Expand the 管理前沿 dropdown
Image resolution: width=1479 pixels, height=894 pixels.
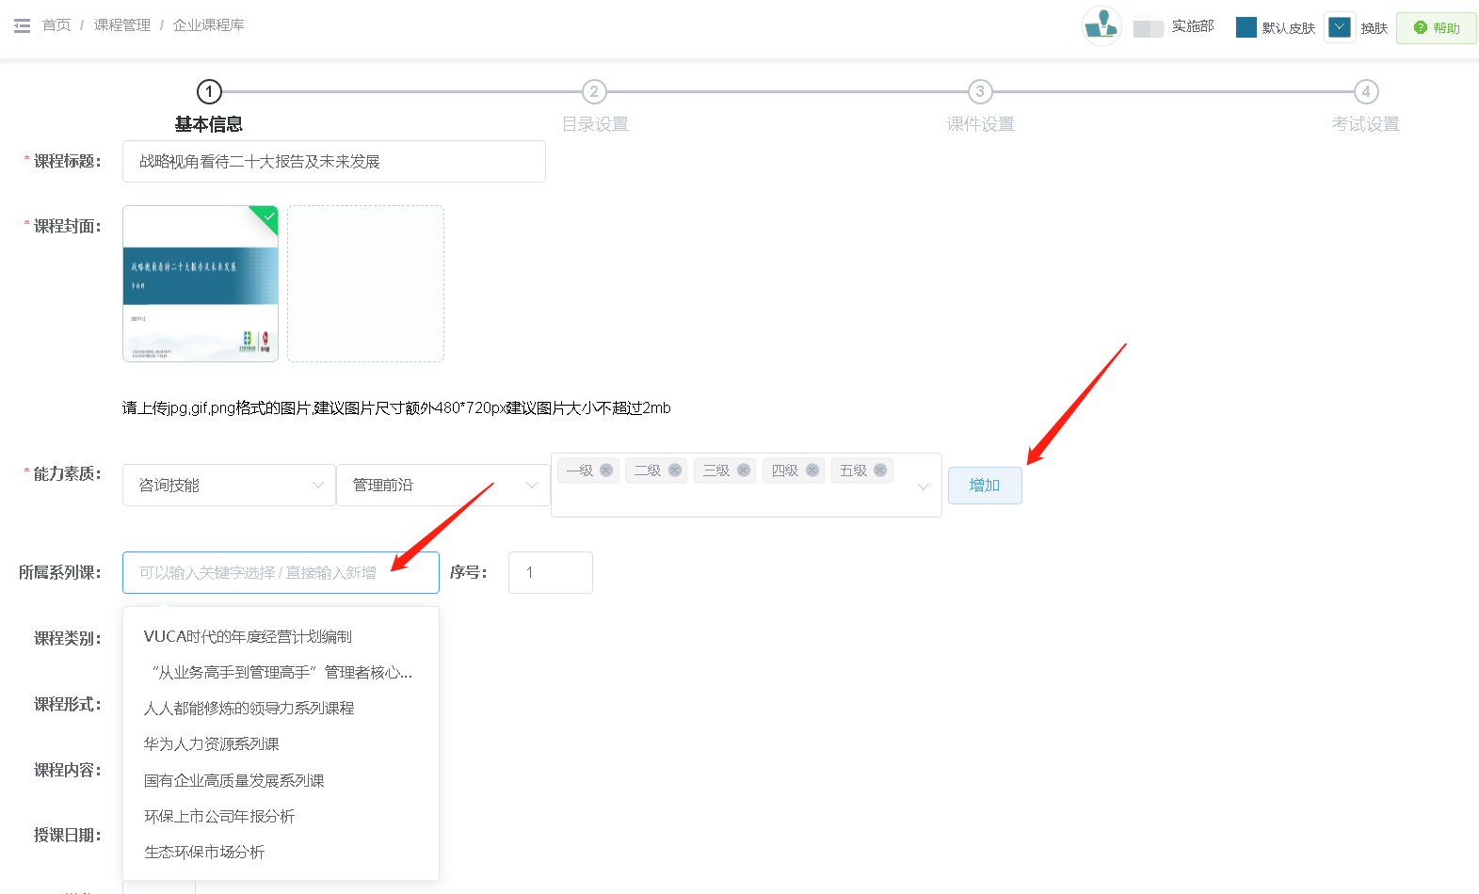coord(442,486)
